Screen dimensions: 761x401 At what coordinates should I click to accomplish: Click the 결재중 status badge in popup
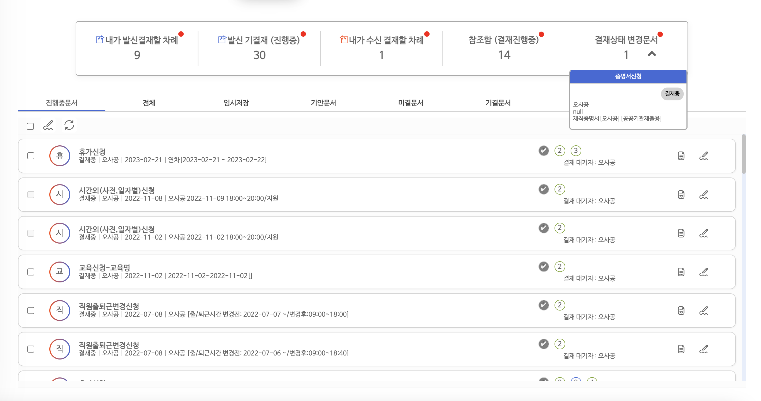[672, 94]
